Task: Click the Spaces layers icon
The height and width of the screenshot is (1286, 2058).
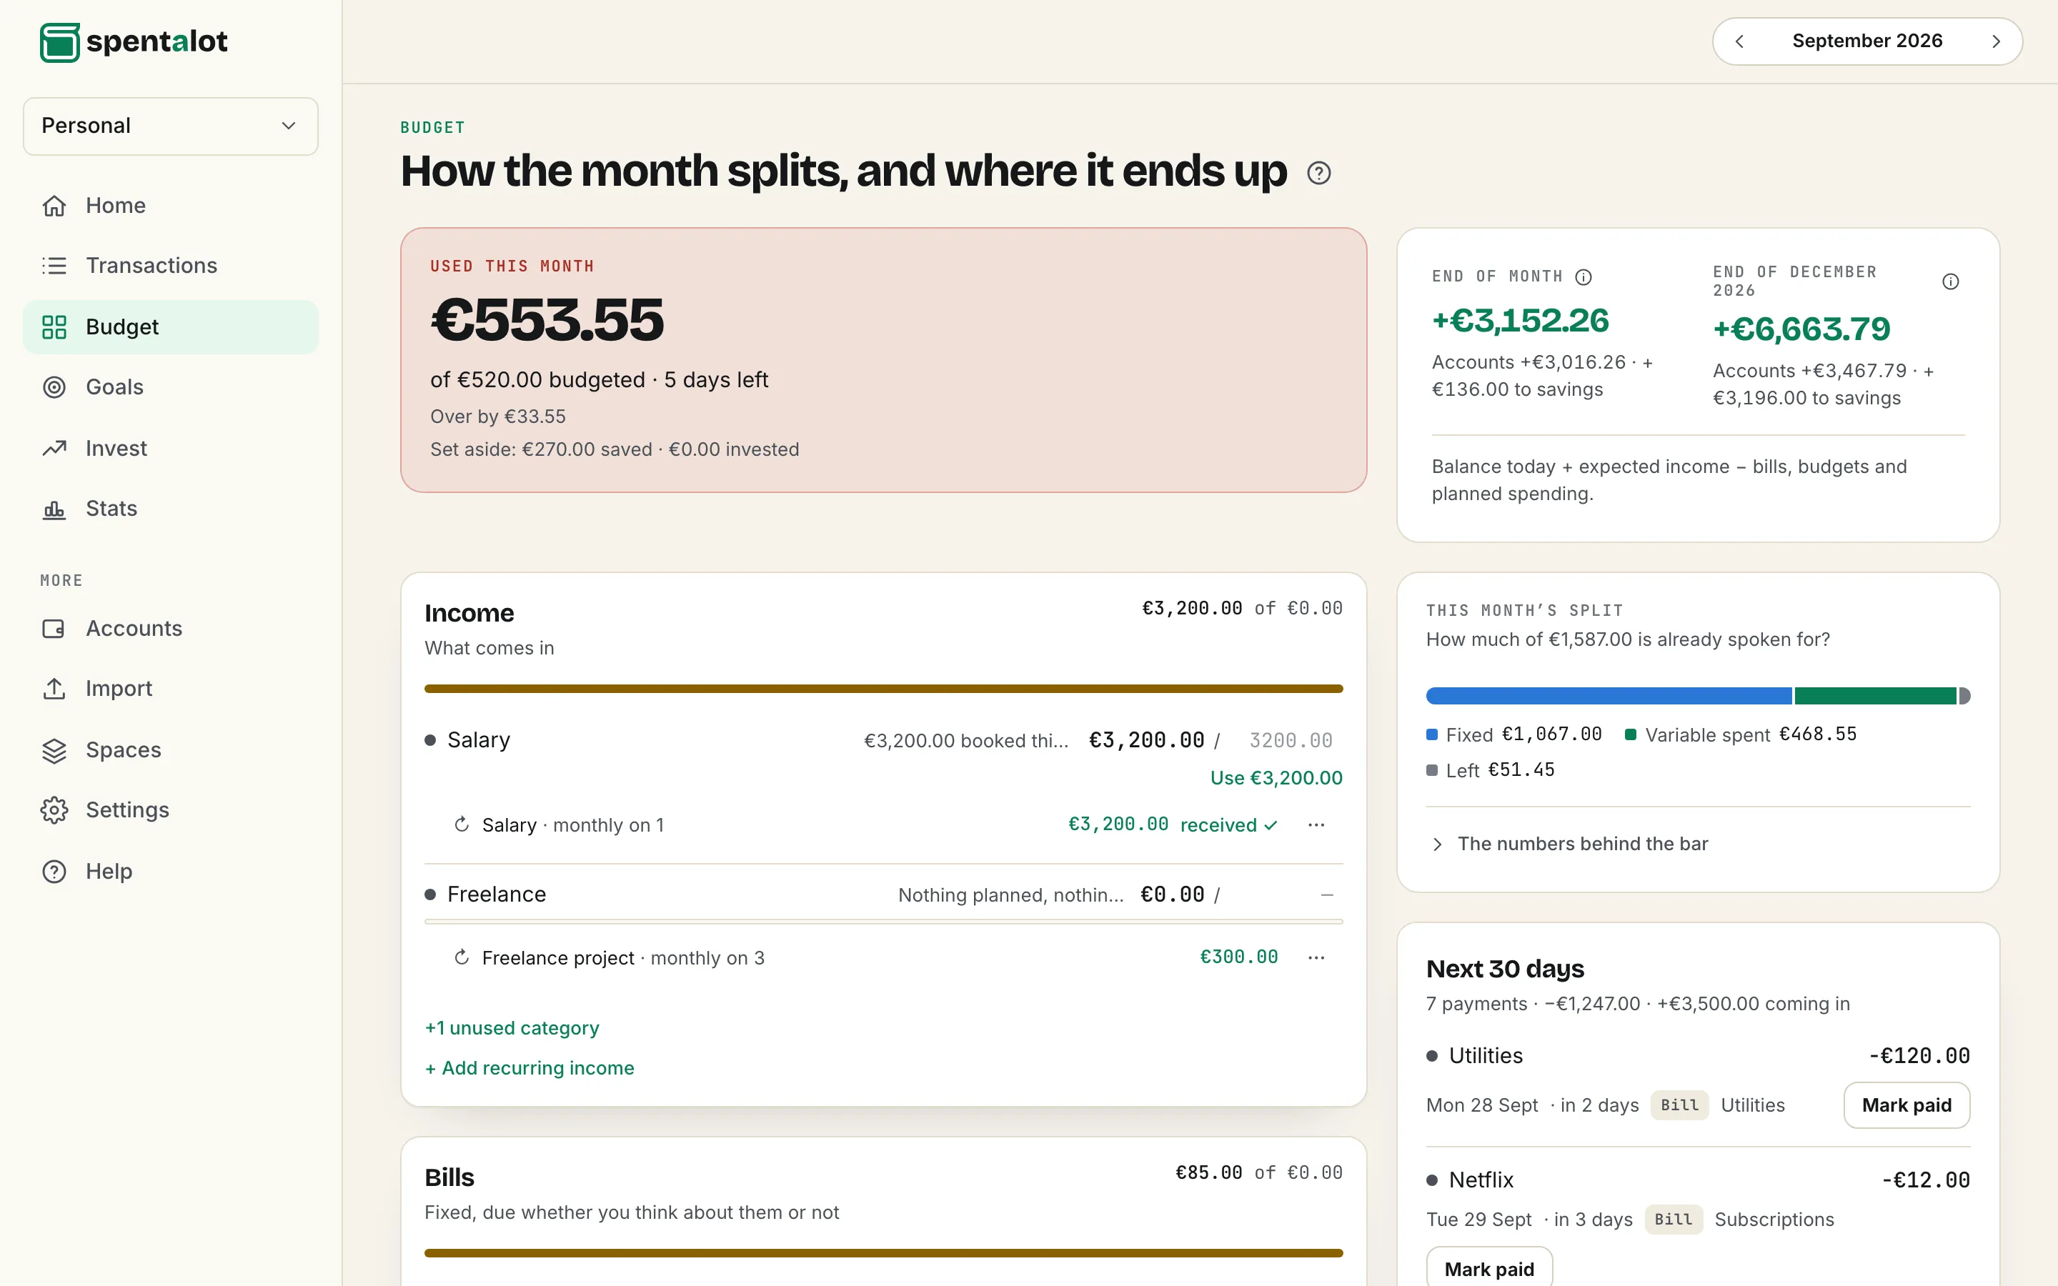Action: pos(54,750)
